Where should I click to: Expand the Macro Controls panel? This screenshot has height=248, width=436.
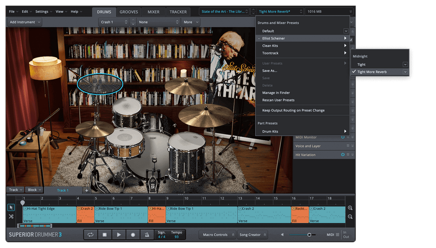(218, 235)
